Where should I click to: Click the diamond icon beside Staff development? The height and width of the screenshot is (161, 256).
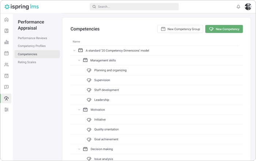point(89,90)
